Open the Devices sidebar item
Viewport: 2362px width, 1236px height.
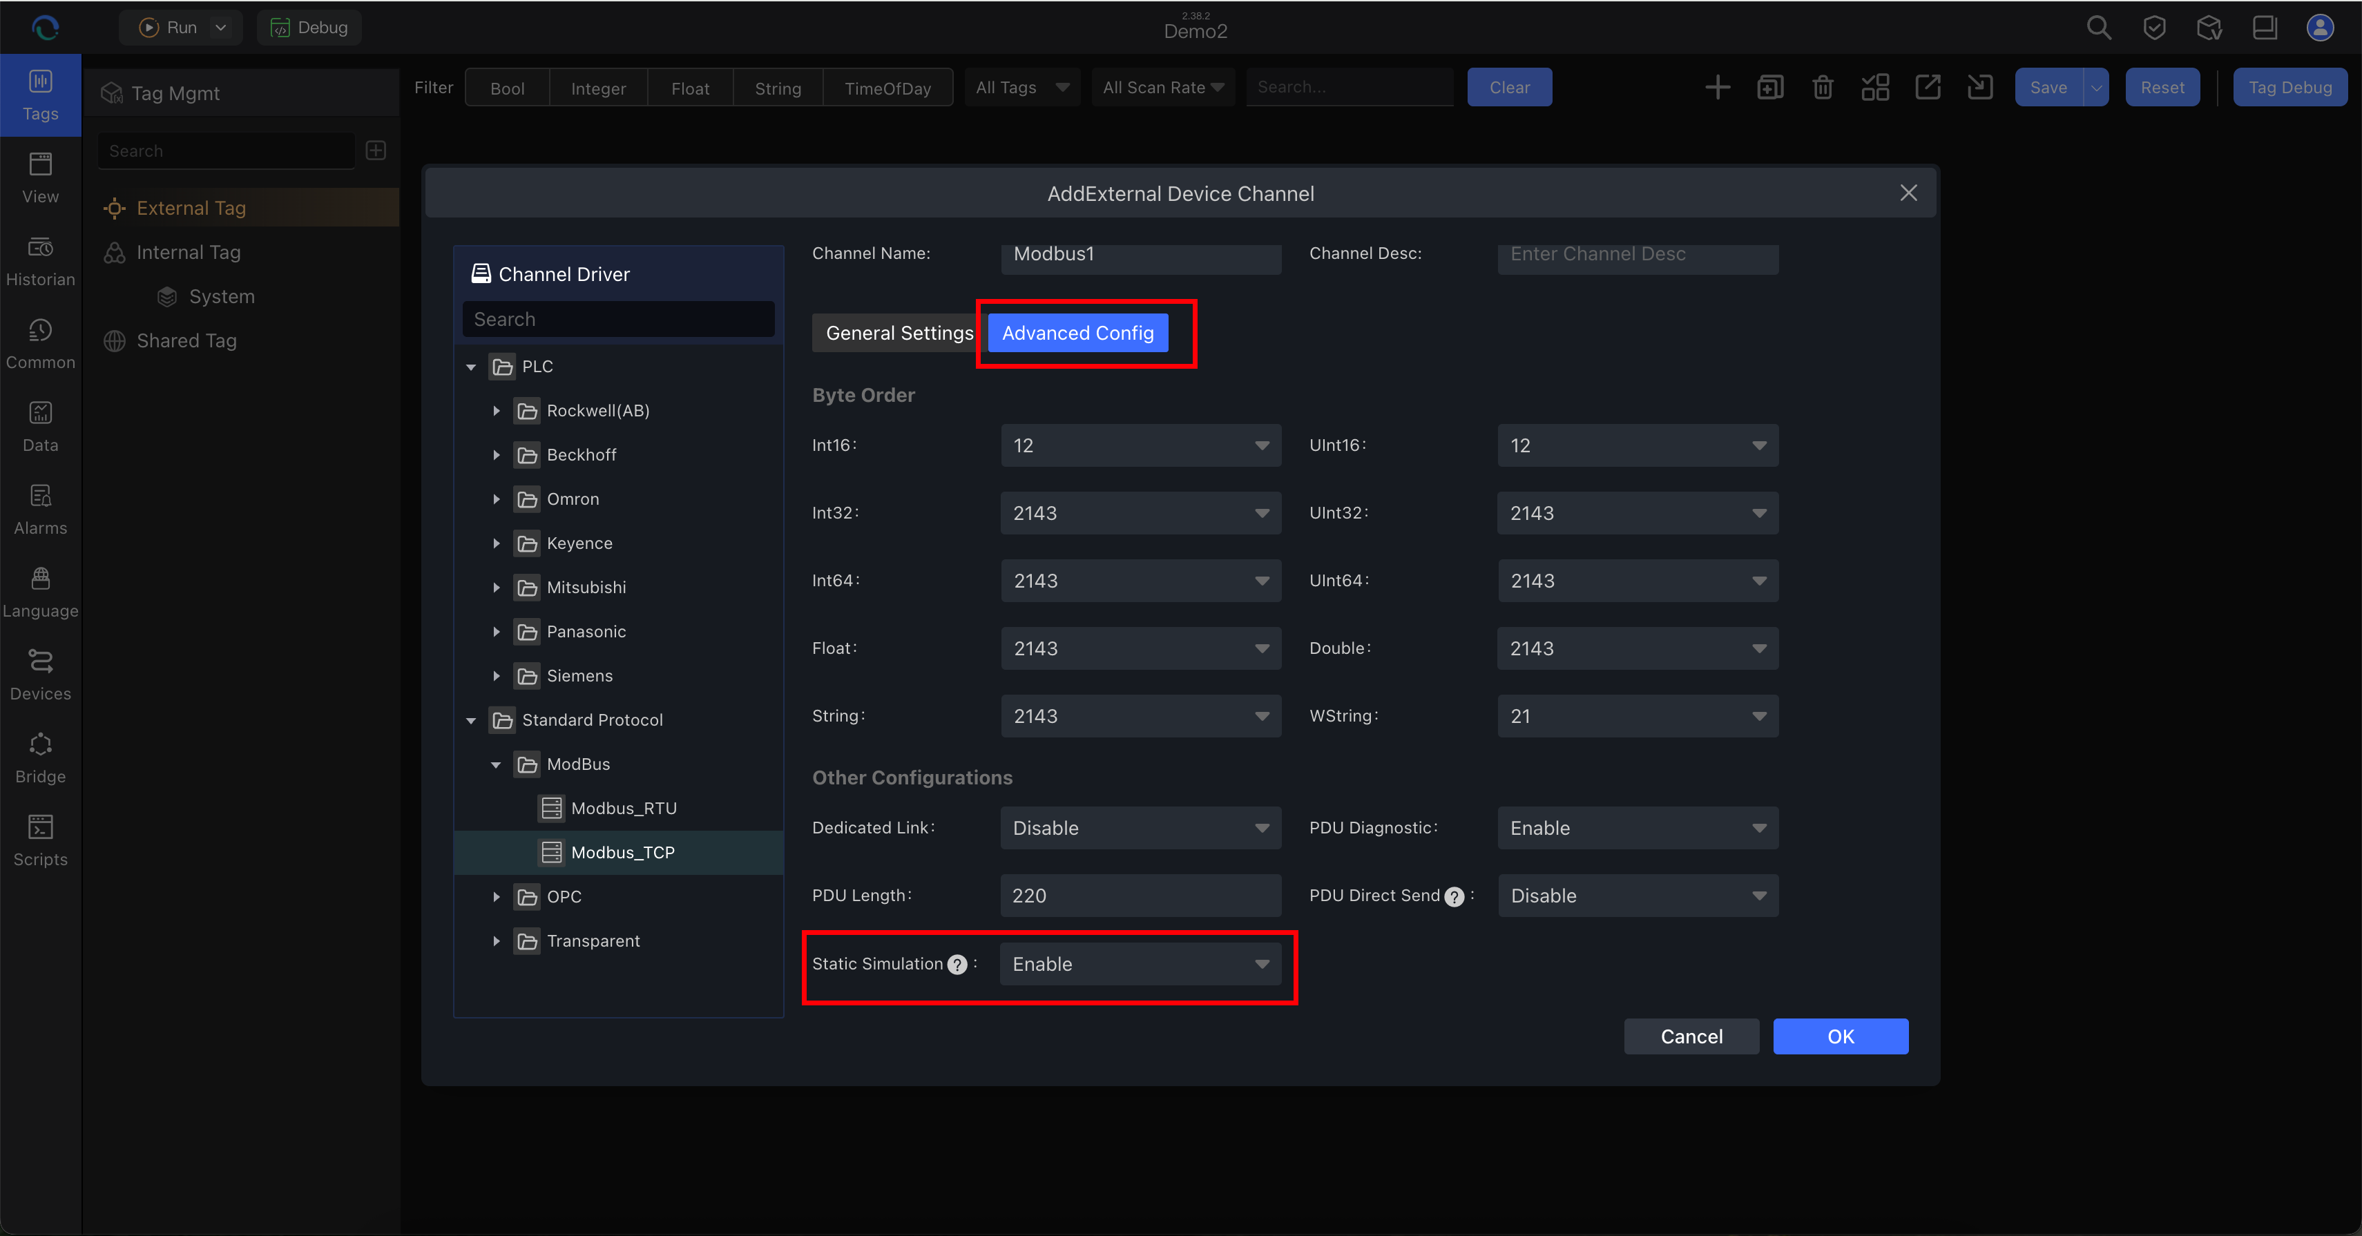pos(40,675)
